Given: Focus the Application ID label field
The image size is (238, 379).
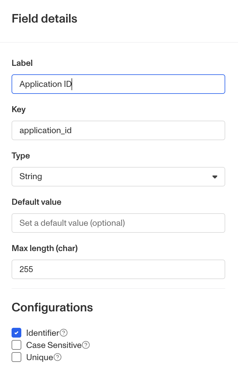Looking at the screenshot, I should click(118, 84).
